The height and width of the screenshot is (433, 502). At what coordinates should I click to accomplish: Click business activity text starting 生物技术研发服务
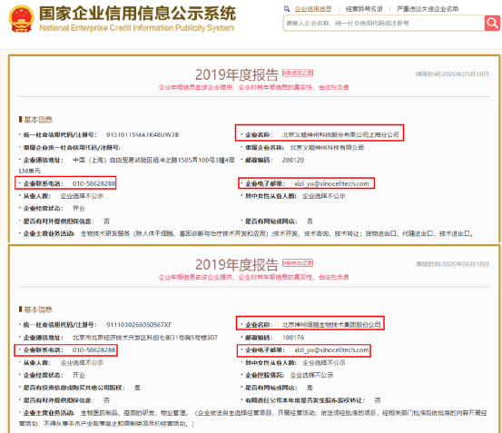277,233
